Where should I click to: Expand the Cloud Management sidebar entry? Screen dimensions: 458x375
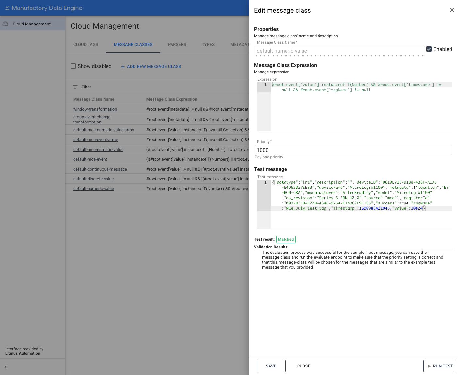31,24
